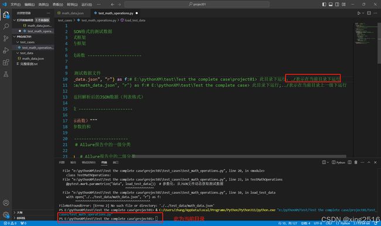The image size is (381, 226).
Task: Click UTF-8 encoding status entry
Action: point(318,223)
